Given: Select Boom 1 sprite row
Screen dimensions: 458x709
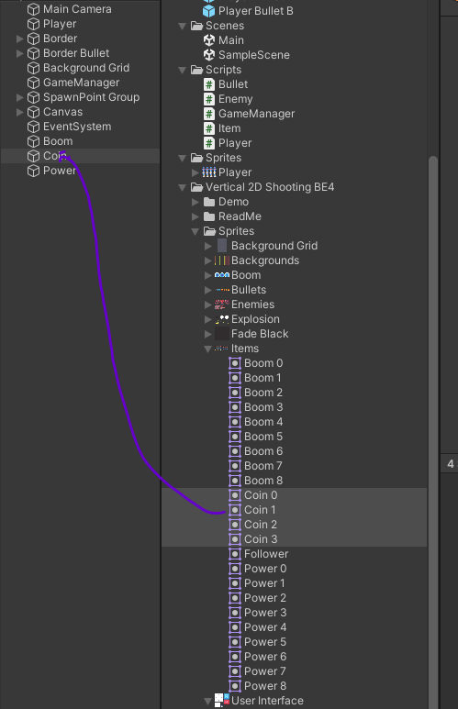Looking at the screenshot, I should (x=295, y=378).
